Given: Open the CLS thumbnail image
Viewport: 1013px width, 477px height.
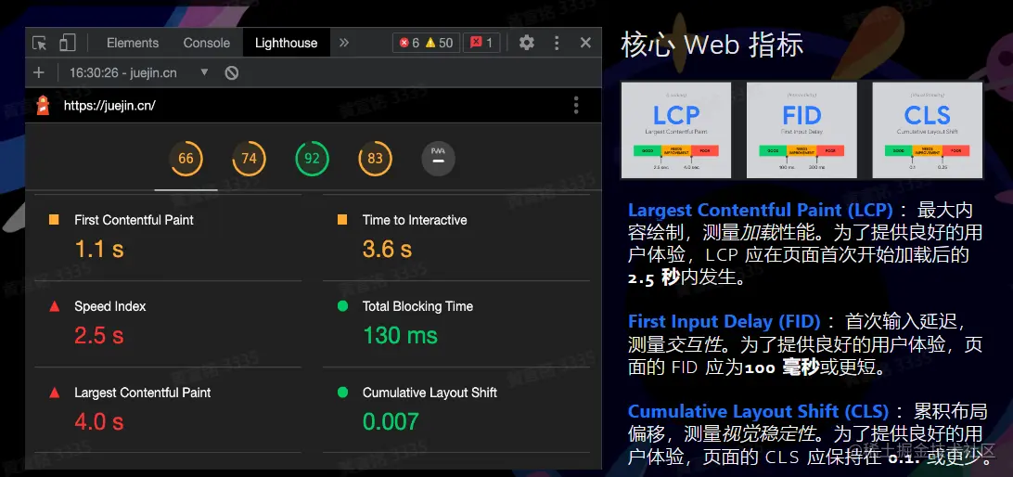Looking at the screenshot, I should click(927, 130).
